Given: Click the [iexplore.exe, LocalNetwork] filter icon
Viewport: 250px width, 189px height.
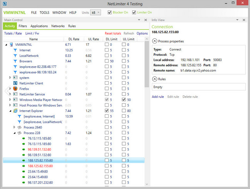Looking at the screenshot, I should (x=19, y=122).
